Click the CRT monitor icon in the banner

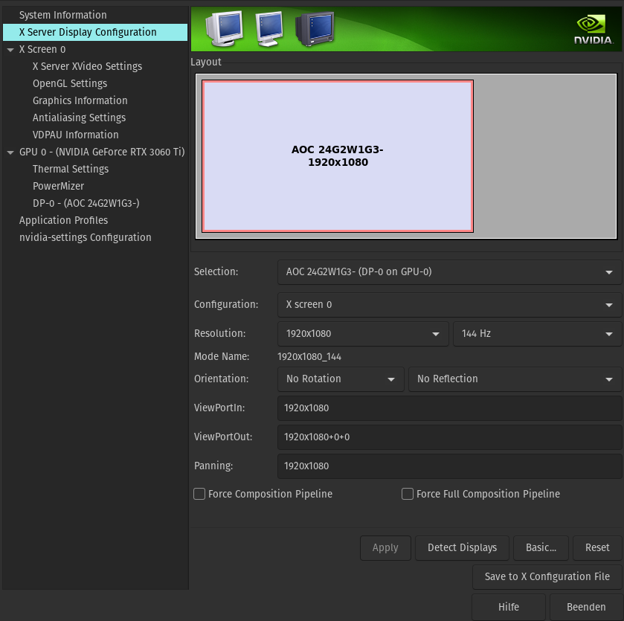tap(315, 30)
